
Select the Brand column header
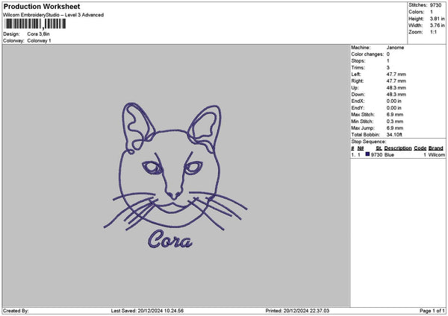(436, 148)
